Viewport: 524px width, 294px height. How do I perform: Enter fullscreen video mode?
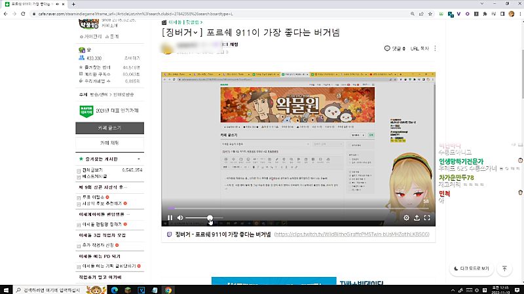(x=427, y=217)
